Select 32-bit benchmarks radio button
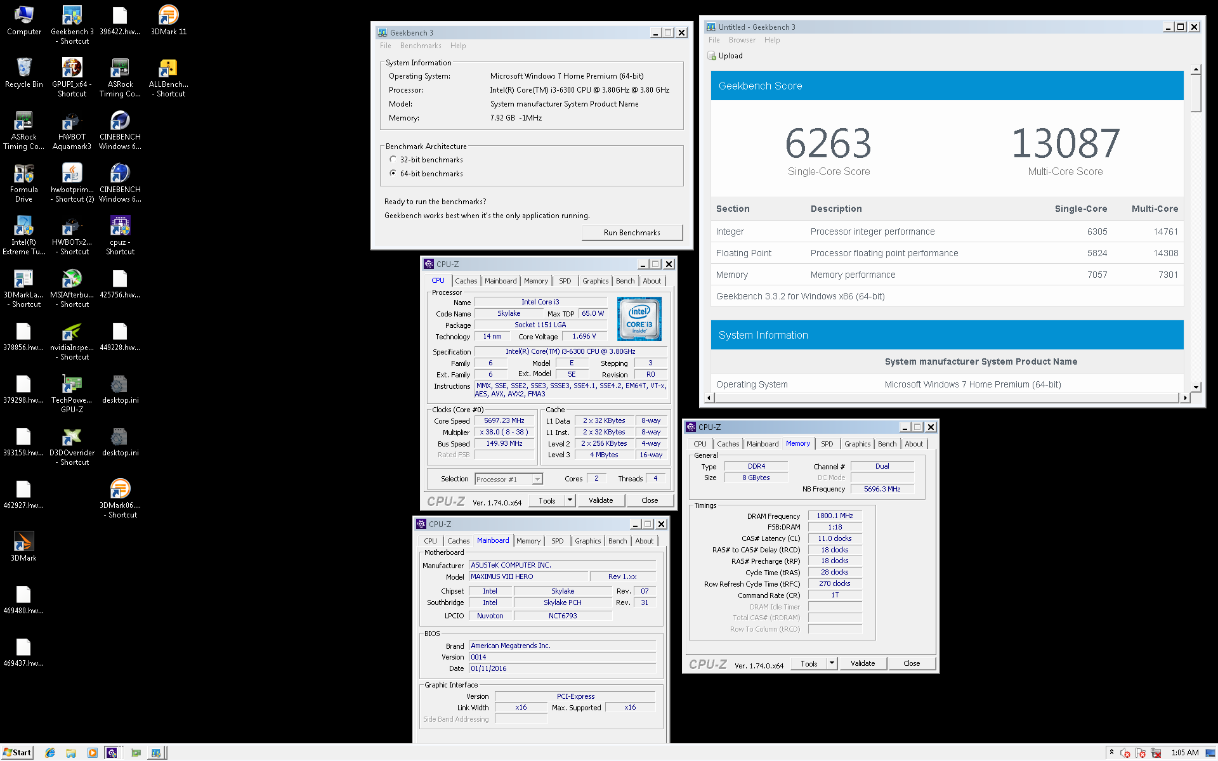This screenshot has height=761, width=1218. [x=393, y=159]
